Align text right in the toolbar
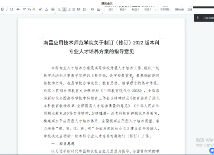This screenshot has width=214, height=155. pyautogui.click(x=69, y=9)
